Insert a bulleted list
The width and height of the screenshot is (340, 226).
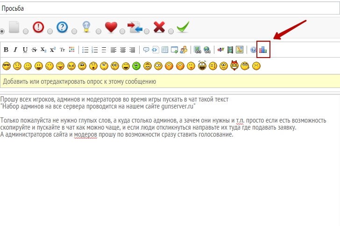point(85,50)
